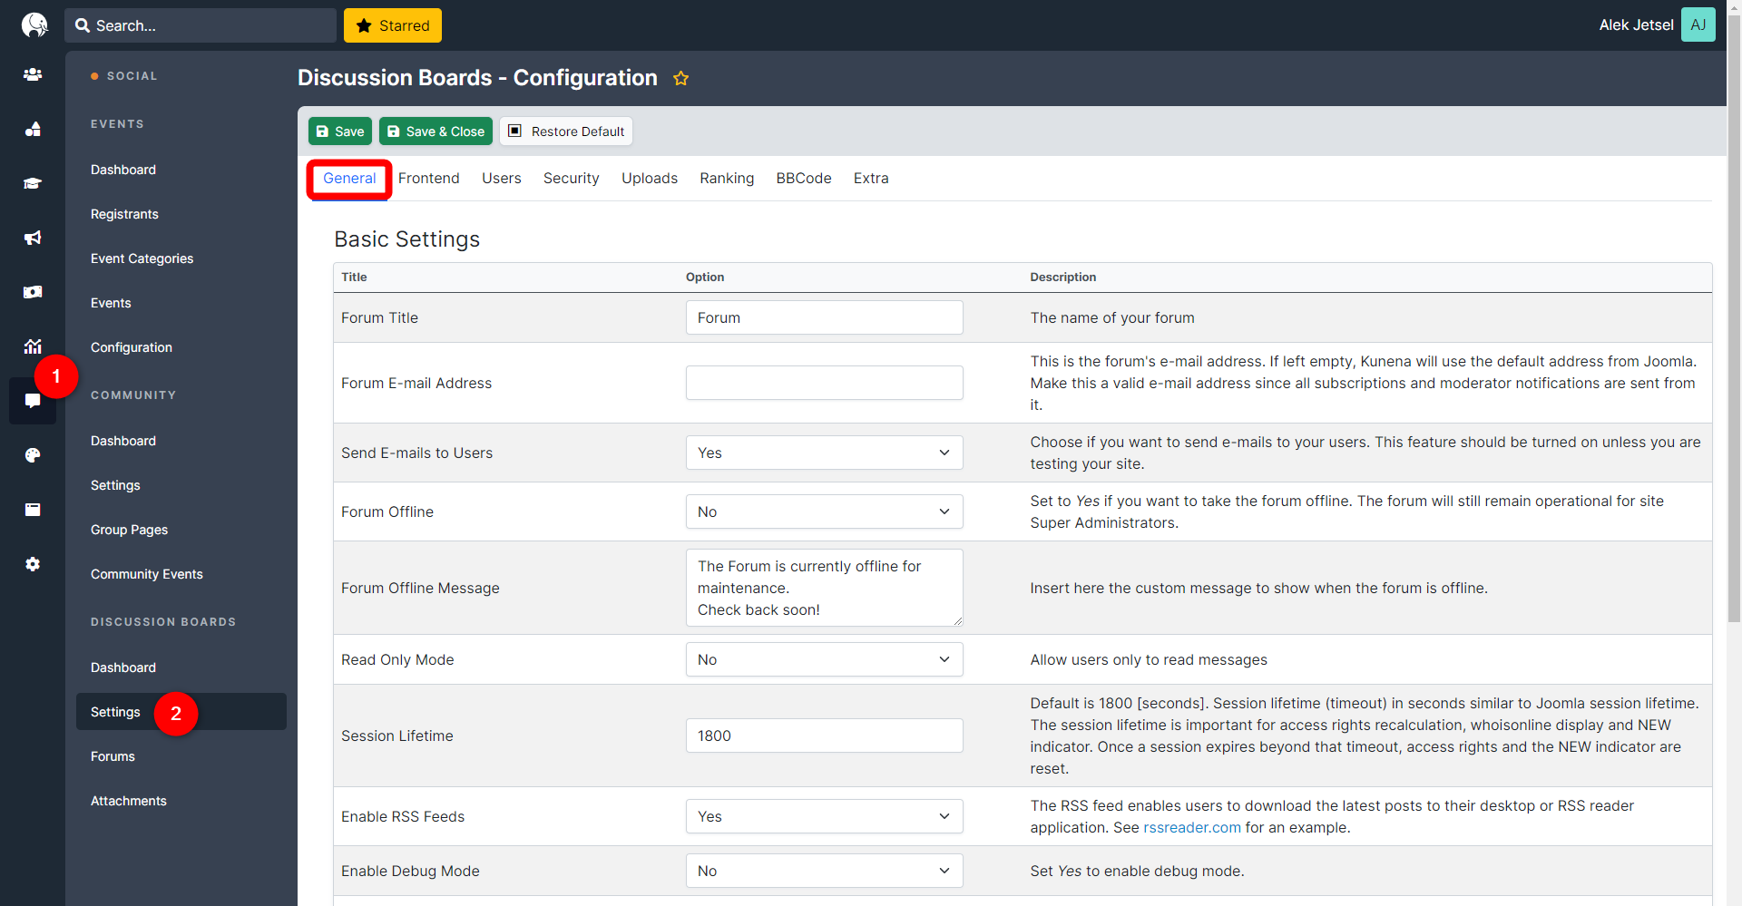Viewport: 1742px width, 906px height.
Task: Click the Forum Offline Message text area
Action: pos(824,588)
